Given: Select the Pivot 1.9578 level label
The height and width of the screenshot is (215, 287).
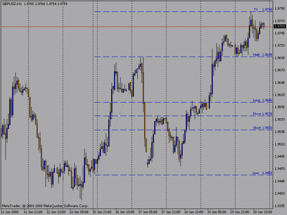Looking at the screenshot, I should 263,114.
